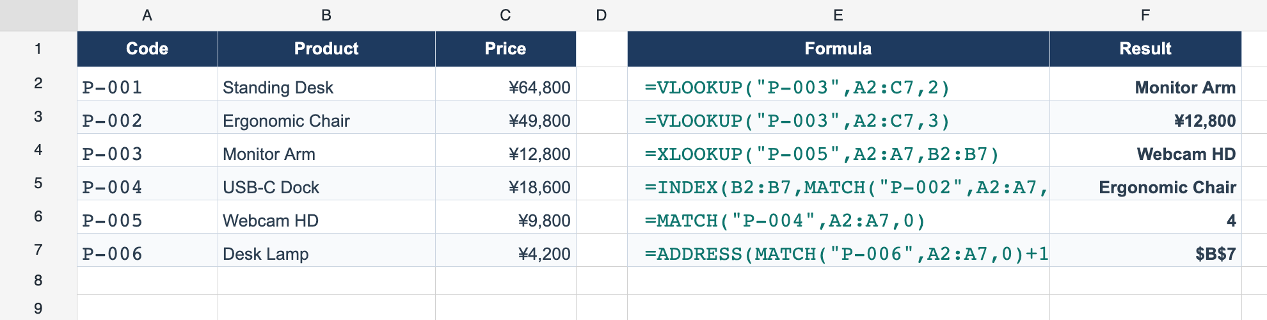Click the Price header cell
The width and height of the screenshot is (1267, 320).
[x=506, y=49]
